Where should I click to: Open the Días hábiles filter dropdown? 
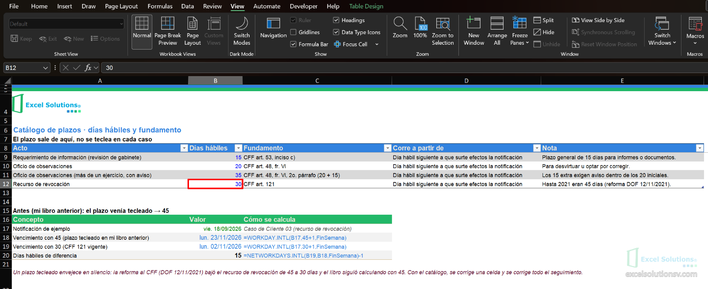pos(239,148)
